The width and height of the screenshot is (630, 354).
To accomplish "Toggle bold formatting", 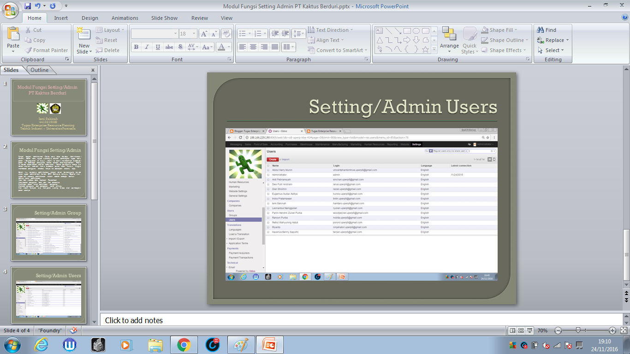I will tap(136, 47).
